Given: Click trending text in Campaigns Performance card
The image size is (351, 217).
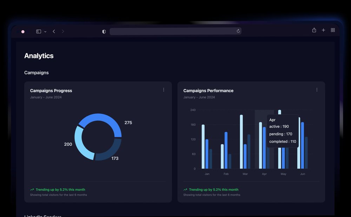Looking at the screenshot, I should [214, 190].
